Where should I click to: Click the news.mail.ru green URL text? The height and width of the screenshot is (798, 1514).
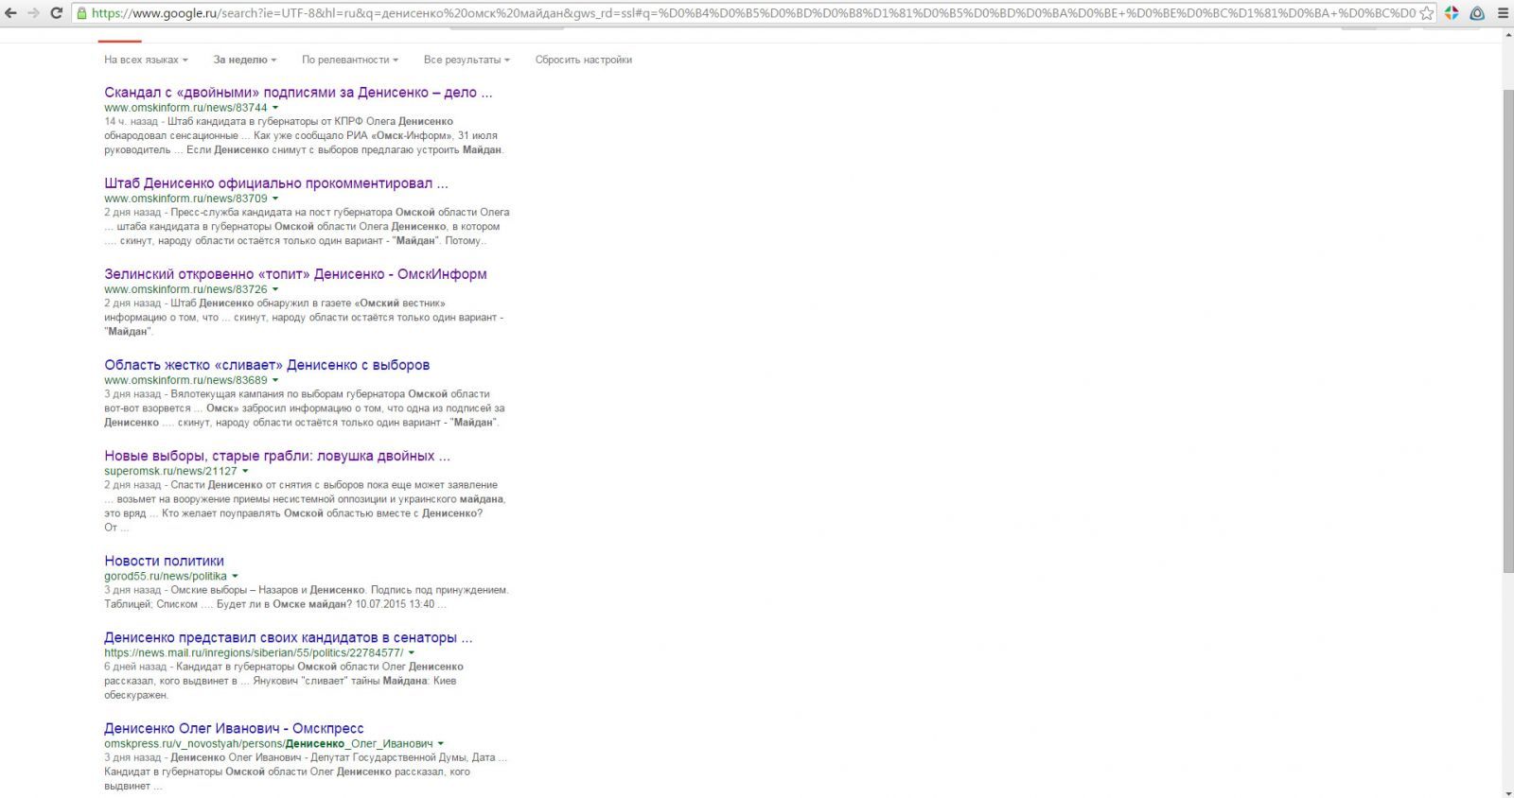pyautogui.click(x=254, y=652)
